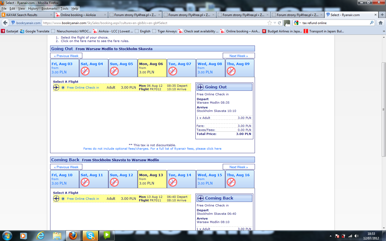Click the no-flight icon under Tue, Aug 07
This screenshot has width=386, height=241.
[173, 71]
